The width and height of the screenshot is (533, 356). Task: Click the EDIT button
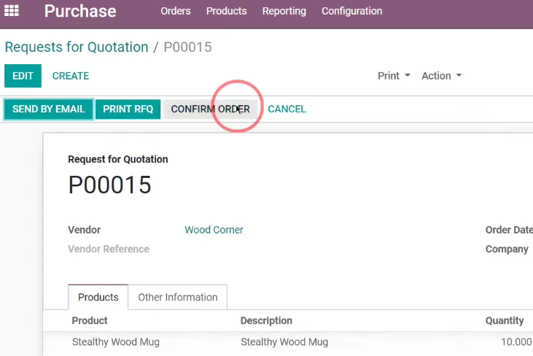(23, 75)
